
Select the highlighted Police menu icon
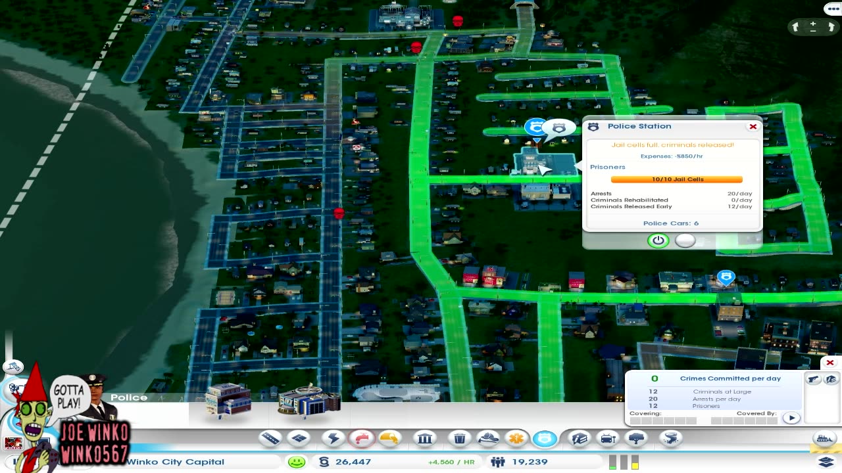pyautogui.click(x=545, y=438)
